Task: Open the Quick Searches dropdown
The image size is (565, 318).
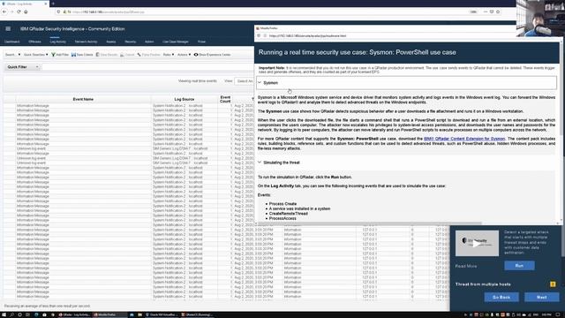Action: [x=35, y=55]
